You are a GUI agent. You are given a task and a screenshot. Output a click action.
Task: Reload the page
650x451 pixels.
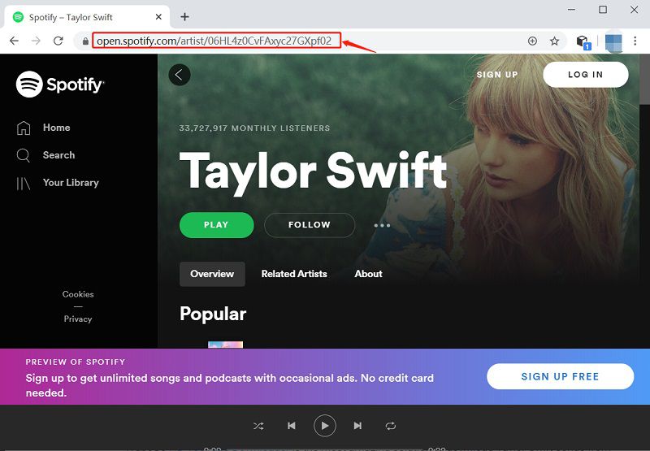[x=58, y=41]
